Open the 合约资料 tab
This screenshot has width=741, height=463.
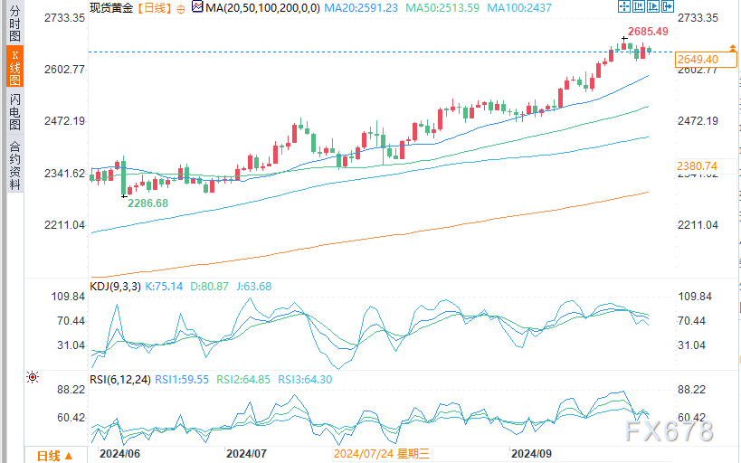point(15,165)
